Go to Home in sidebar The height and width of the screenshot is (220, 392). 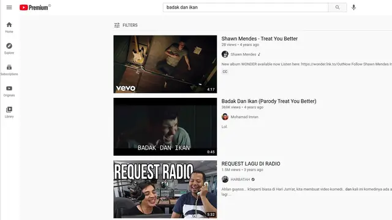(9, 28)
